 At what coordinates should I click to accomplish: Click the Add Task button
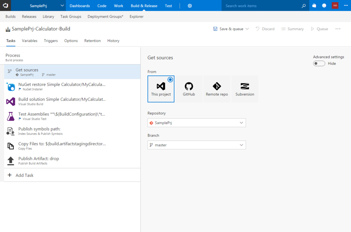pyautogui.click(x=72, y=175)
